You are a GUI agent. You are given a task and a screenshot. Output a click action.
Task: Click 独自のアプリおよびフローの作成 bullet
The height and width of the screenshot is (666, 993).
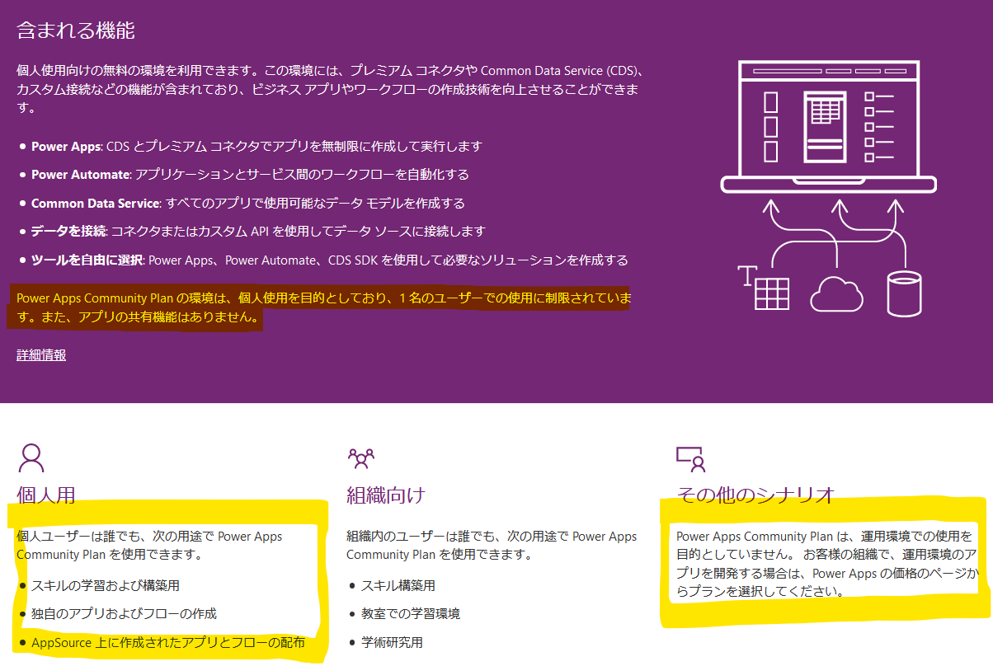pyautogui.click(x=118, y=614)
